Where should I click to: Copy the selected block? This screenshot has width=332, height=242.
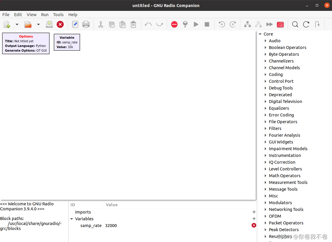pyautogui.click(x=112, y=25)
